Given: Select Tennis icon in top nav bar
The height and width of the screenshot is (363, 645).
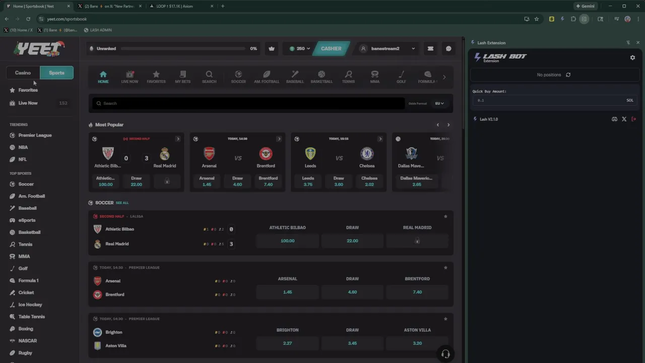Looking at the screenshot, I should click(348, 77).
